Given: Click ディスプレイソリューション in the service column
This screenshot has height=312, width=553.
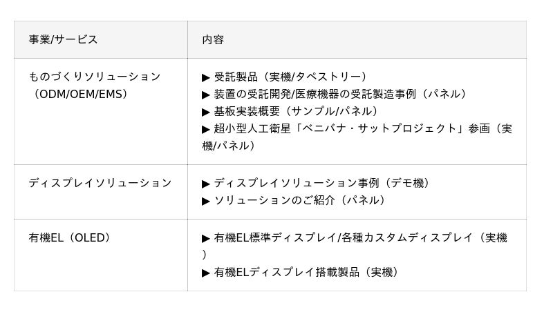Looking at the screenshot, I should click(x=100, y=183).
